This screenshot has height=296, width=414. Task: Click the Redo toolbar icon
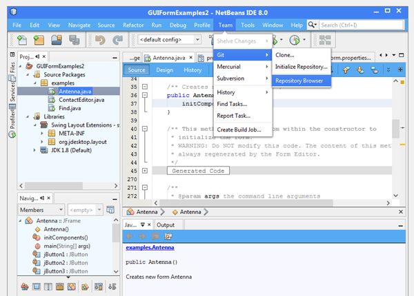117,40
